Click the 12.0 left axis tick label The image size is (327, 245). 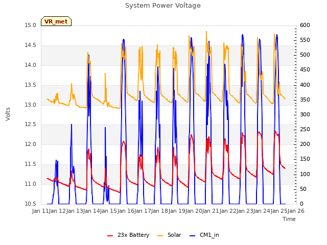click(31, 144)
